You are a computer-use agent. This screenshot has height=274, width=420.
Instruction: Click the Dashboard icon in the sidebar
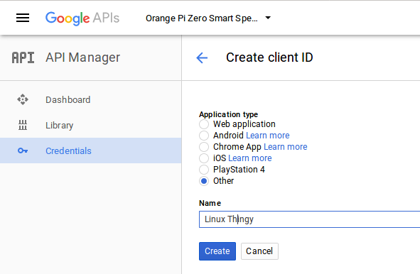(23, 99)
